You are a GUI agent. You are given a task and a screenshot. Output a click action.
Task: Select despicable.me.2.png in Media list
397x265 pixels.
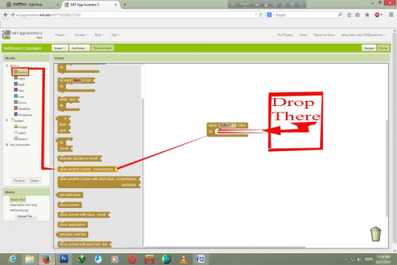tap(23, 205)
